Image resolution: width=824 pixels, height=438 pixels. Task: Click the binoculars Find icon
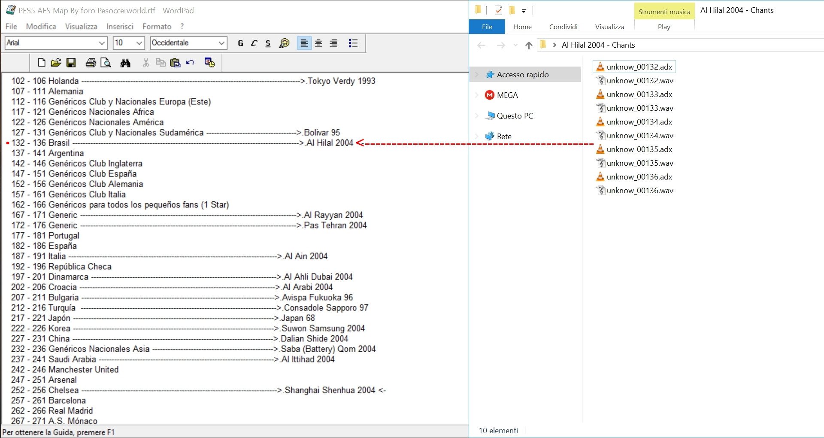[125, 63]
